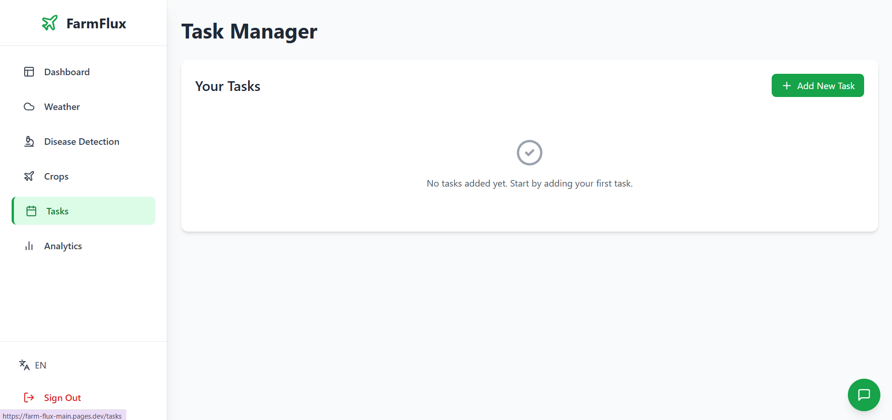Click the Analytics bar chart icon

[x=29, y=246]
